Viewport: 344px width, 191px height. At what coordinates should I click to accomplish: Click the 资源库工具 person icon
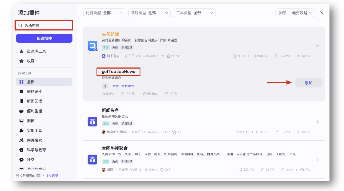click(21, 51)
